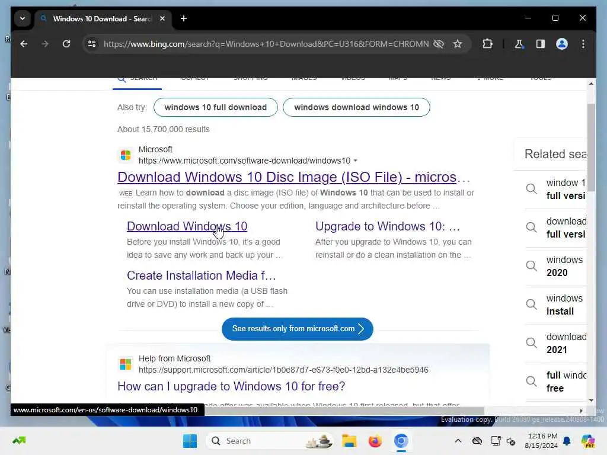Open the Chrome Labs flask icon
Viewport: 607px width, 455px height.
coord(519,44)
